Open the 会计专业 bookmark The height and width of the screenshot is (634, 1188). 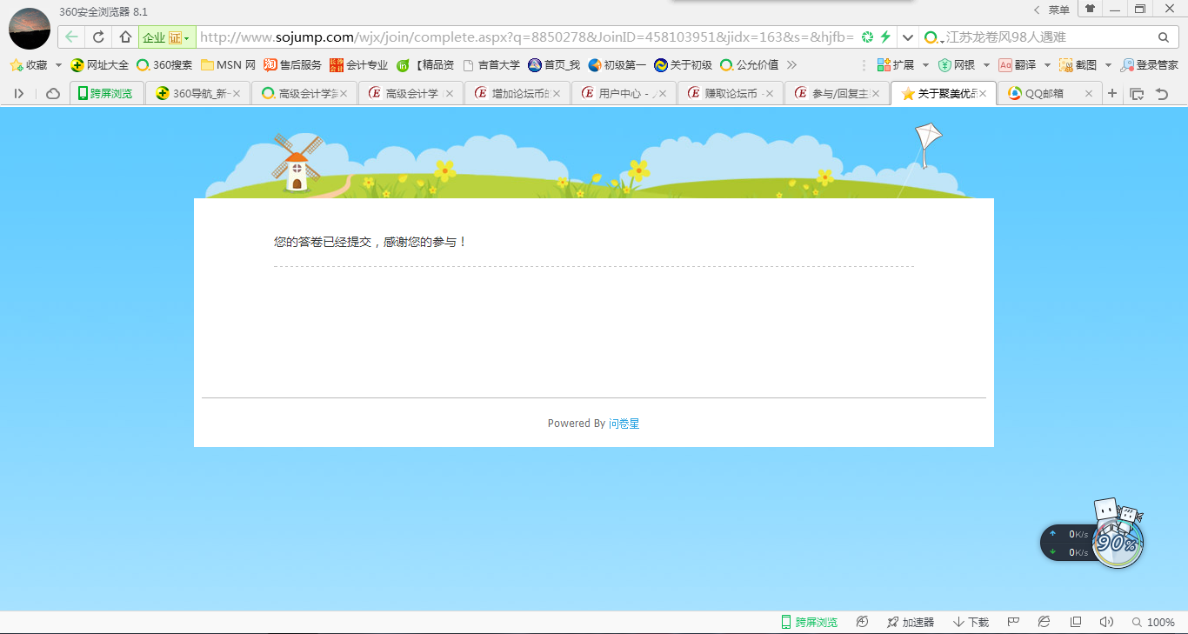coord(358,65)
